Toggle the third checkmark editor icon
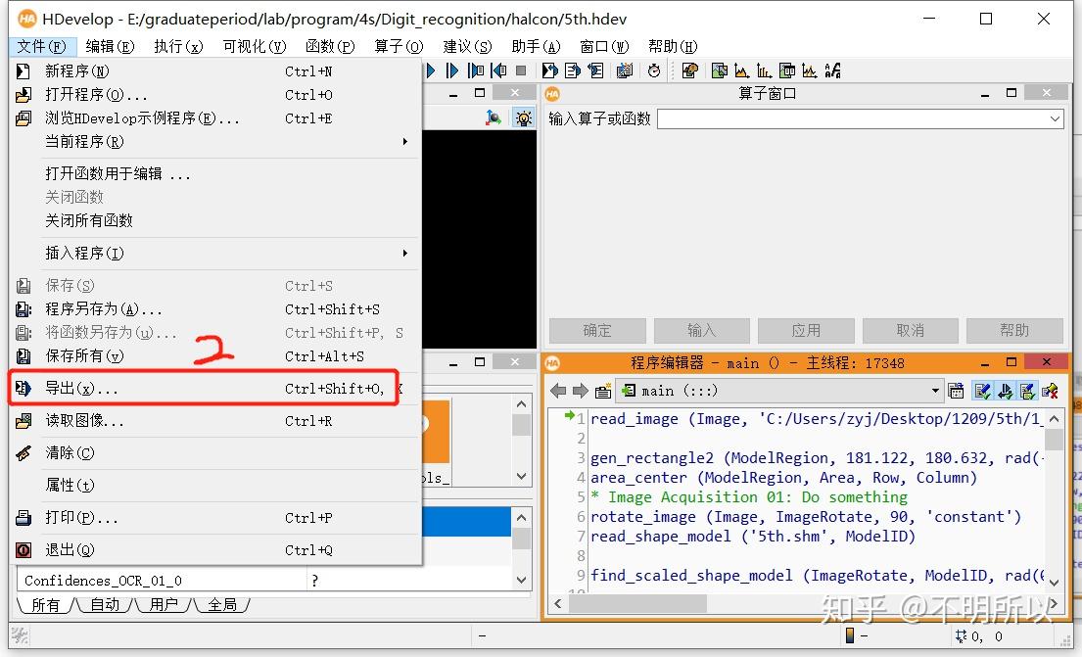Image resolution: width=1082 pixels, height=657 pixels. 1027,392
